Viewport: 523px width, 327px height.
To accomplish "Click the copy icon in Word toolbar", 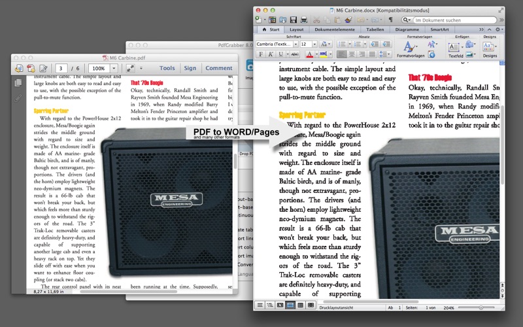I will pyautogui.click(x=327, y=20).
